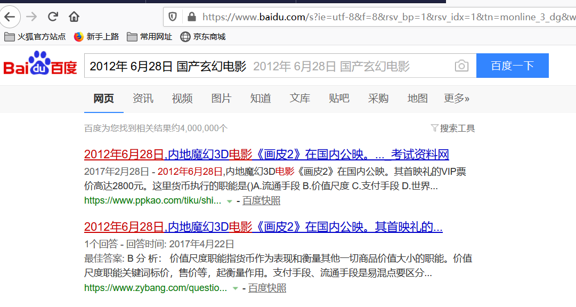Switch to the 视频 tab

[x=182, y=99]
